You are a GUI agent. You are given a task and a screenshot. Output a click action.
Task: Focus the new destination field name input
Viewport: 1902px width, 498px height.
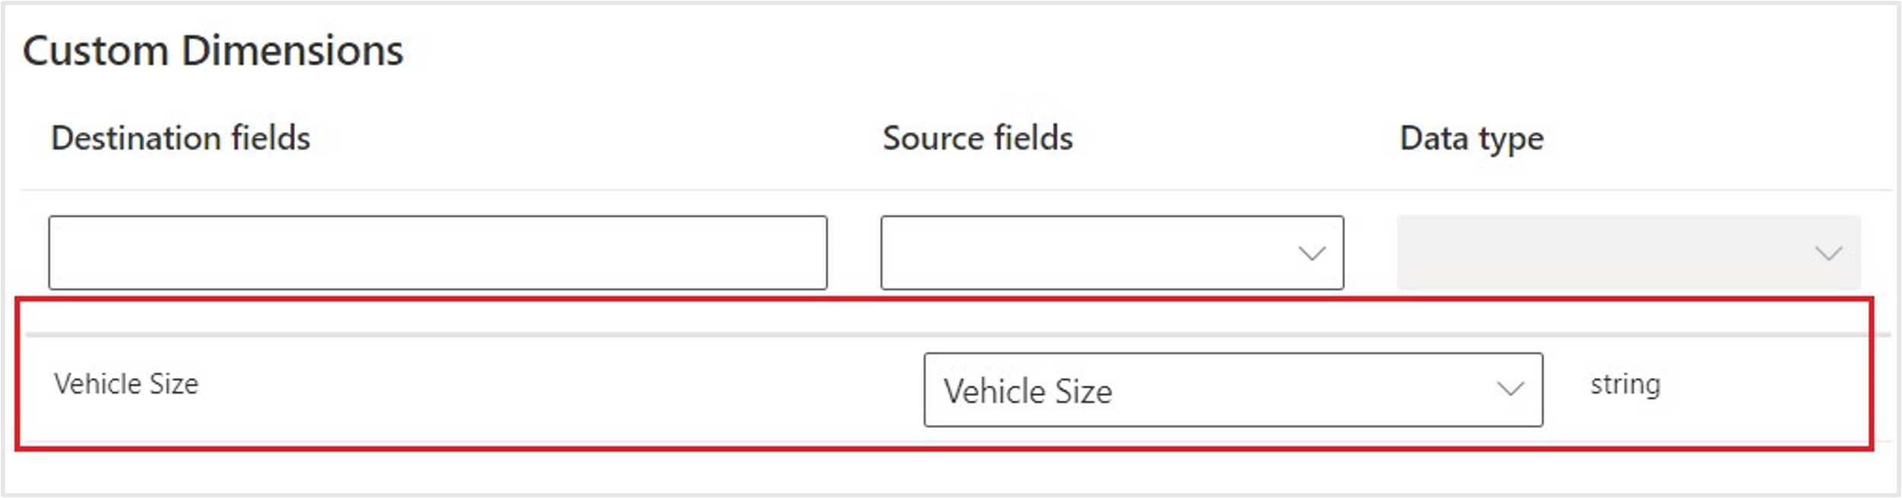(x=437, y=252)
